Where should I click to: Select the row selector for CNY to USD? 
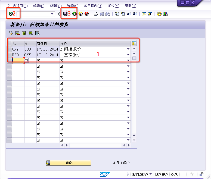coord(9,49)
